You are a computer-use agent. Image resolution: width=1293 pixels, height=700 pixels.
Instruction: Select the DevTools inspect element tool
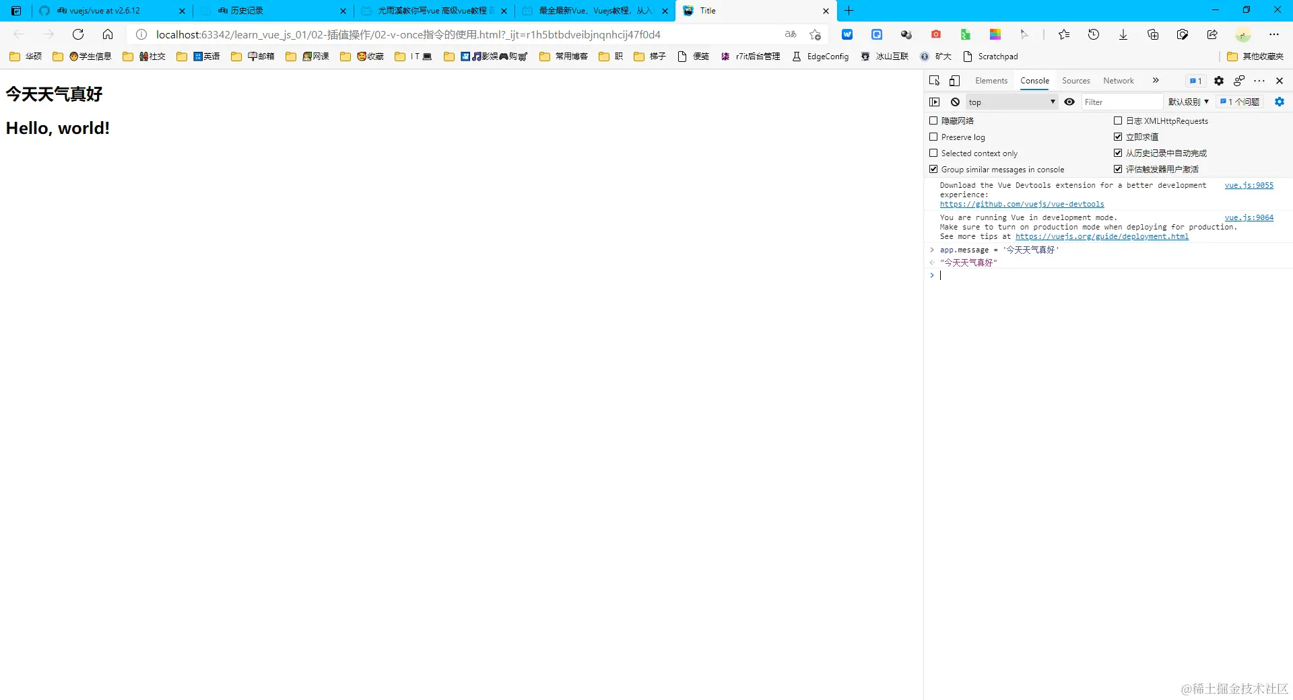[935, 81]
